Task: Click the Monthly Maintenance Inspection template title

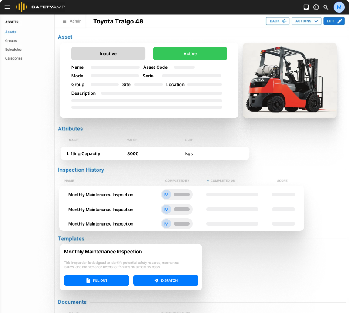Action: coord(103,252)
